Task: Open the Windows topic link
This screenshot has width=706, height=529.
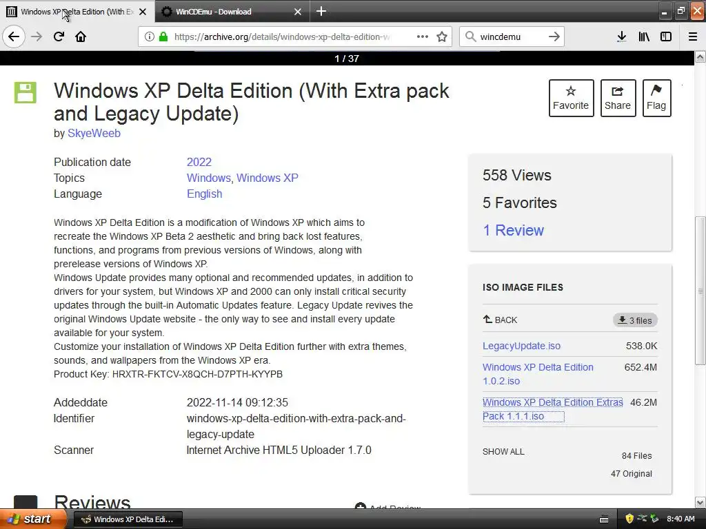Action: click(x=208, y=178)
